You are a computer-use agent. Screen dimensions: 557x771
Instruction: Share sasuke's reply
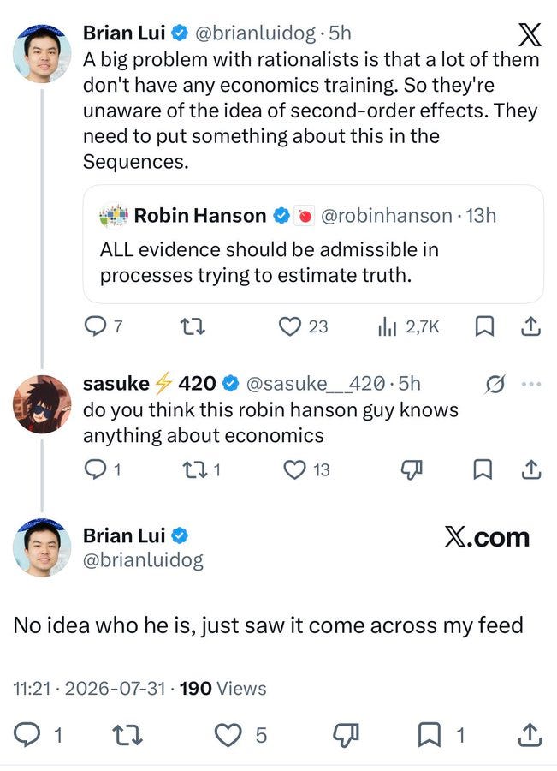coord(530,469)
